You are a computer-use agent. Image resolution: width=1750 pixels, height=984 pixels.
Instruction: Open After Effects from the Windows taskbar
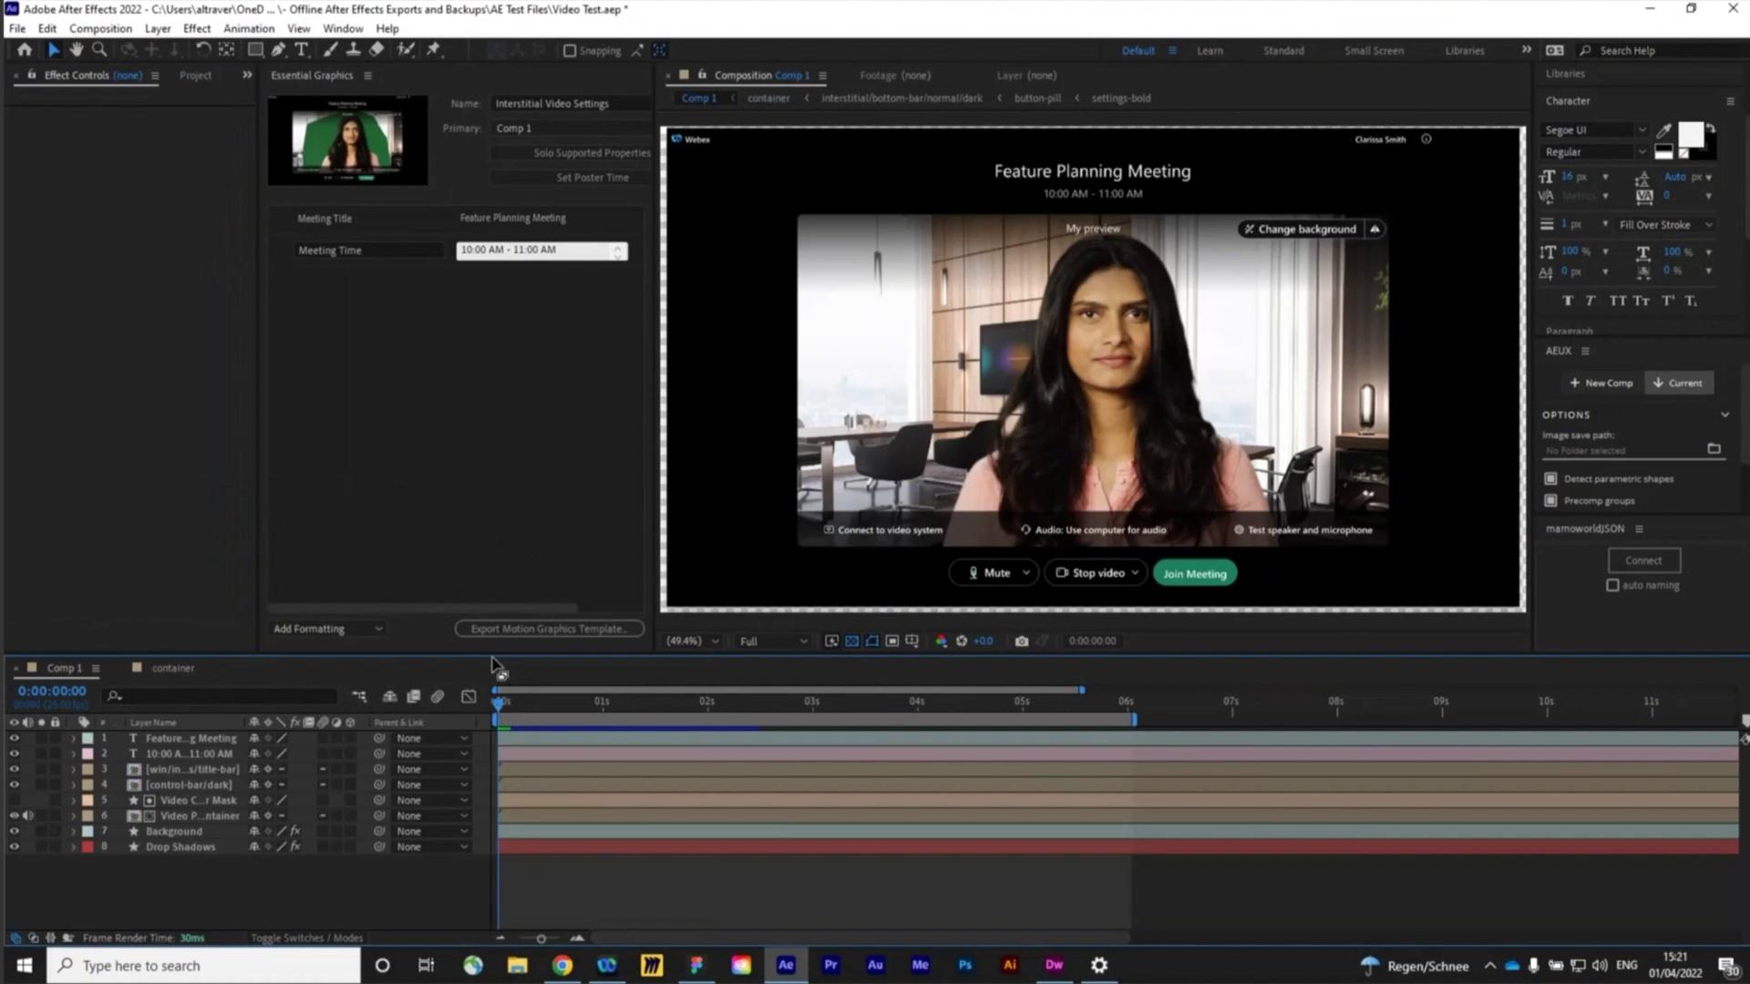[786, 965]
